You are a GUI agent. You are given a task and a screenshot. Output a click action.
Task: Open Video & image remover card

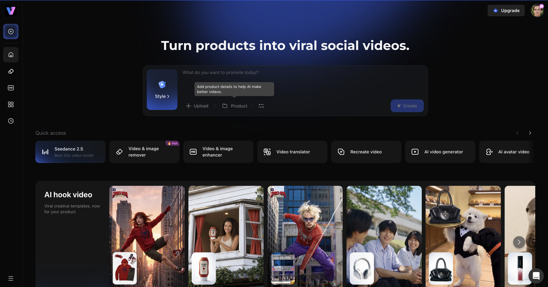click(x=144, y=152)
